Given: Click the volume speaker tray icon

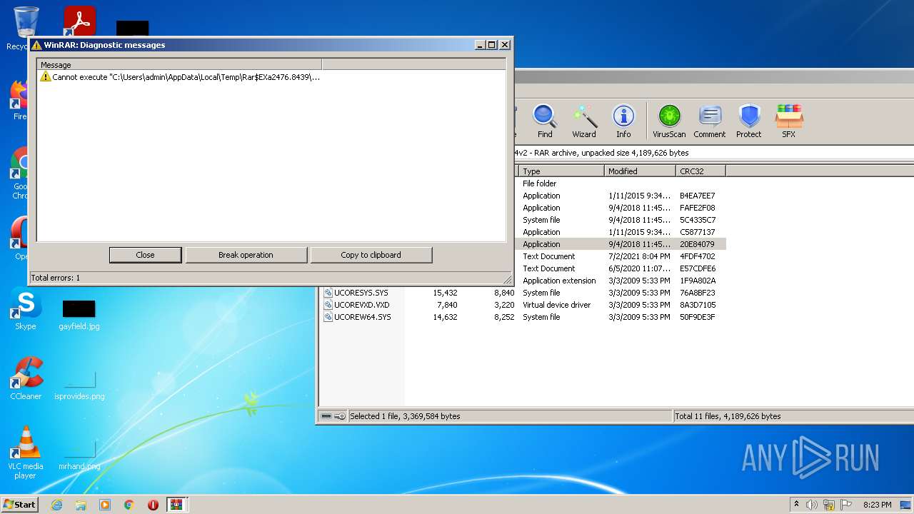Looking at the screenshot, I should pos(812,505).
